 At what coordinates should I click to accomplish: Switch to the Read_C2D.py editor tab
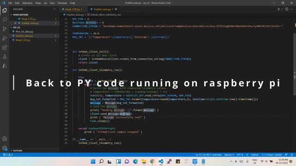[74, 9]
